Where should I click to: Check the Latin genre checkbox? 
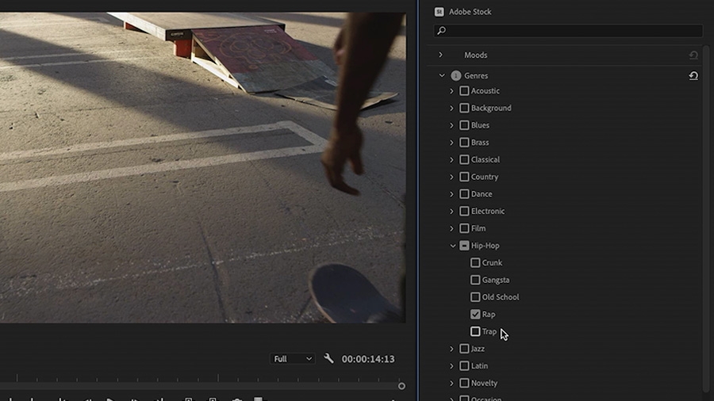(464, 366)
